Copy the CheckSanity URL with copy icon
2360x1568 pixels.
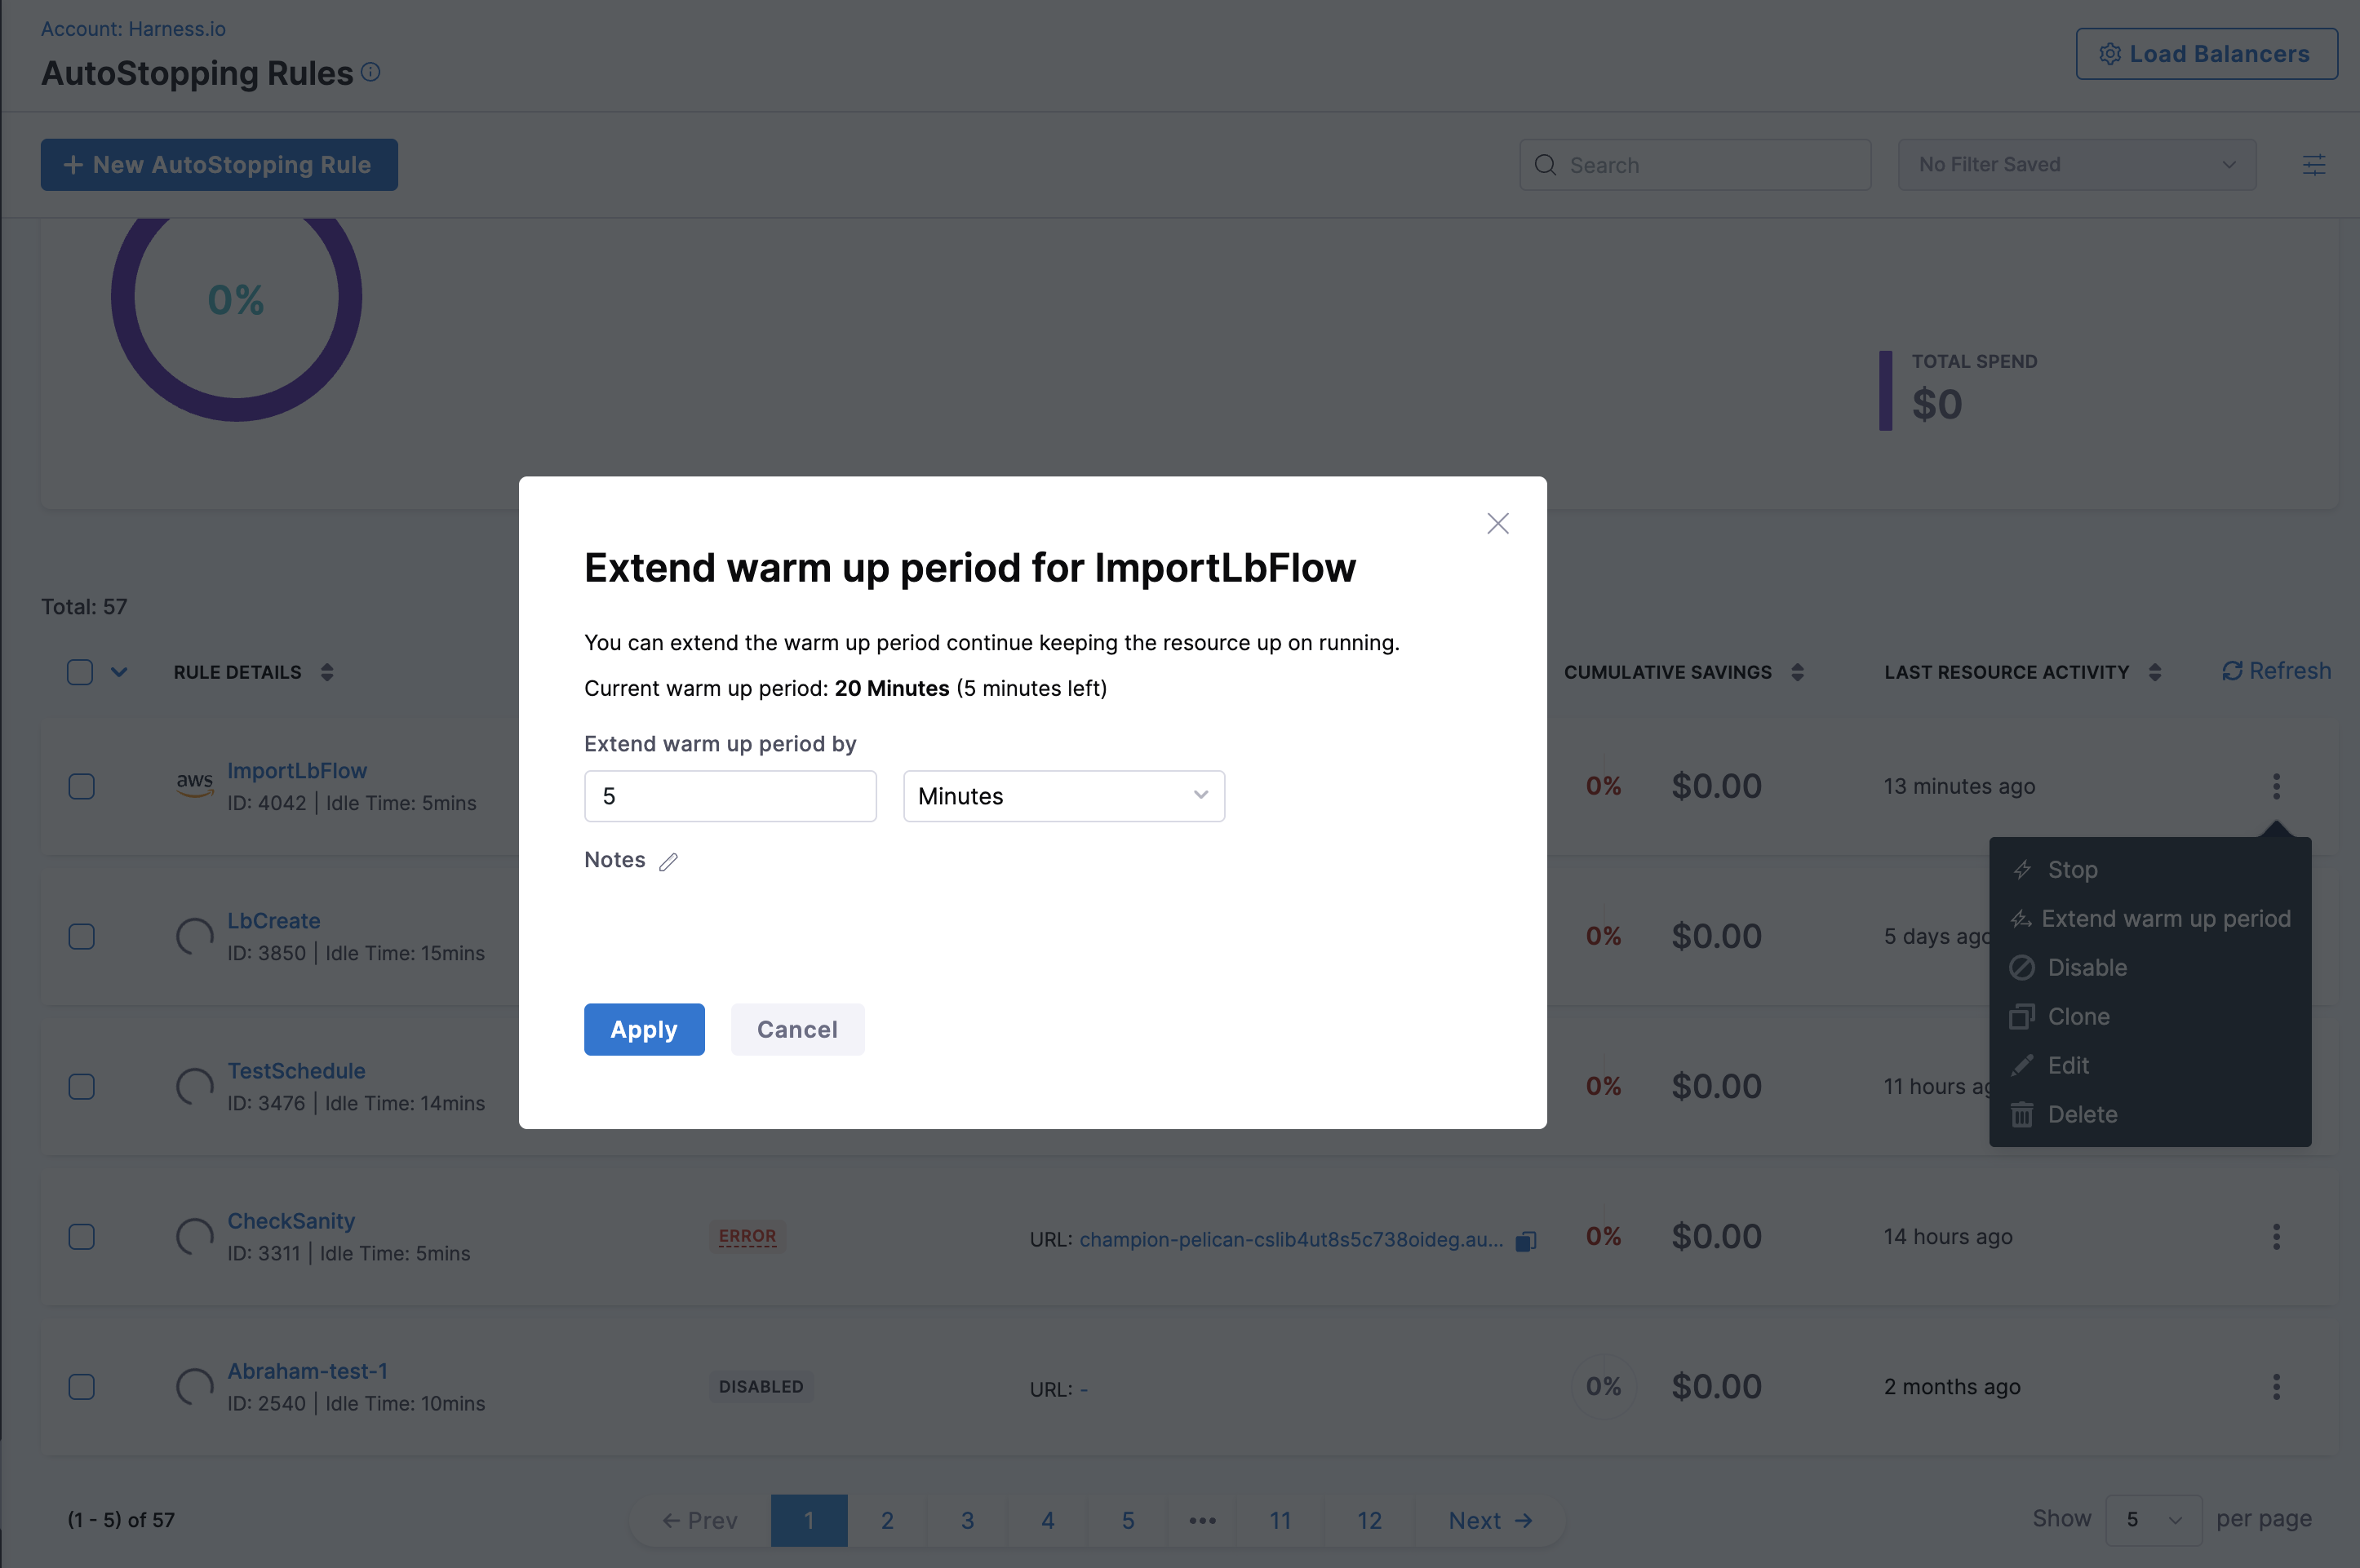1525,1241
